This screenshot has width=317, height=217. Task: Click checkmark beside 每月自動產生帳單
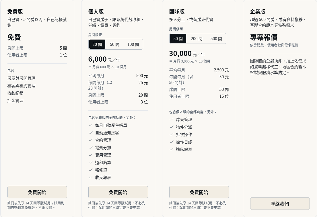point(91,125)
